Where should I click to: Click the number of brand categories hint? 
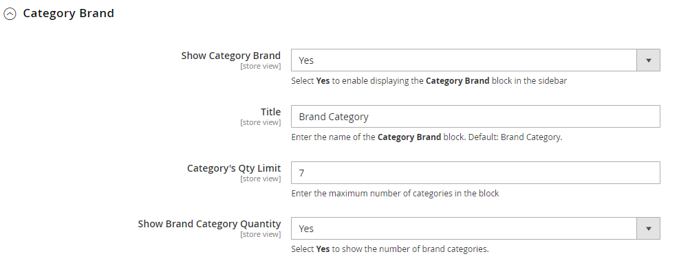[x=390, y=249]
